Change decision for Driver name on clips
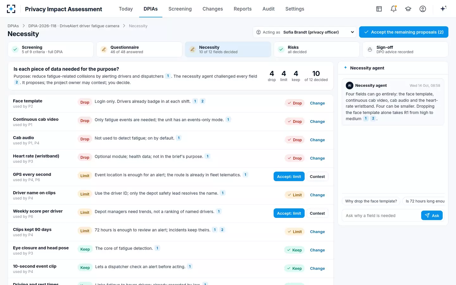Image resolution: width=456 pixels, height=285 pixels. [x=317, y=195]
